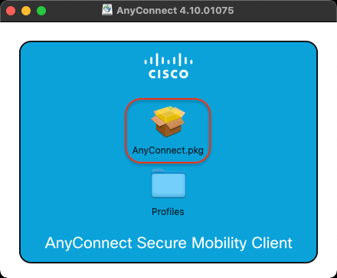Select the AnyConnect.pkg installer package icon
The image size is (337, 278).
point(168,121)
